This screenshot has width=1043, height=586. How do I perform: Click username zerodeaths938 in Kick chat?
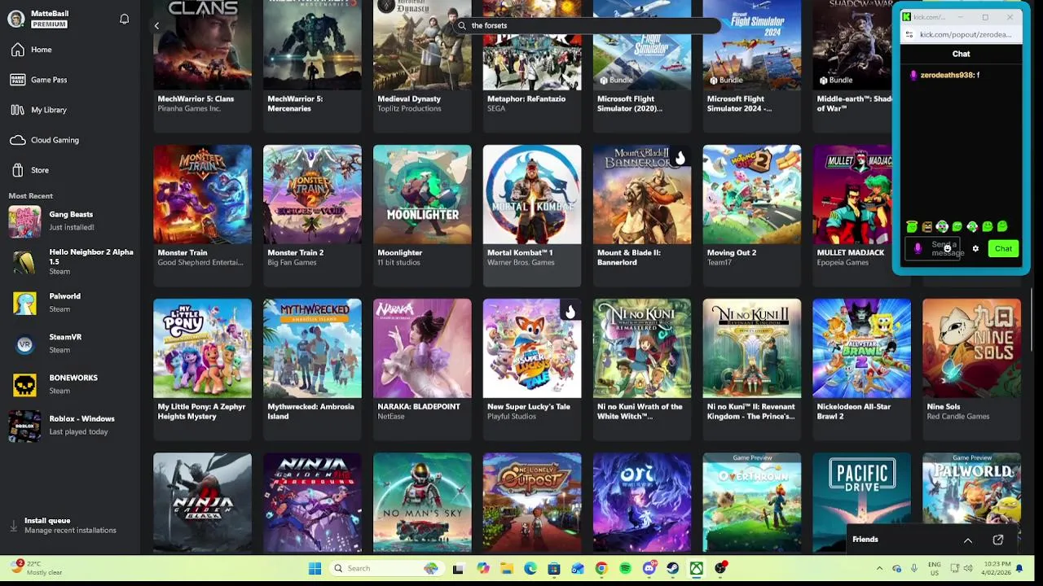[947, 75]
